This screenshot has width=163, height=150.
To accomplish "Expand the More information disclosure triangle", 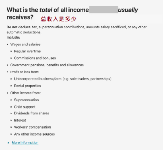I will click(x=8, y=143).
